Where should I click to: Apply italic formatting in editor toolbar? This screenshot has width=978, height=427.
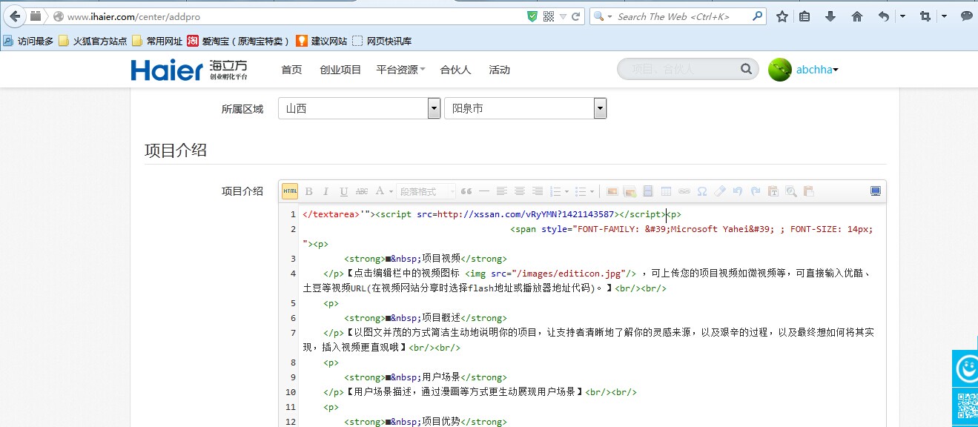coord(325,191)
